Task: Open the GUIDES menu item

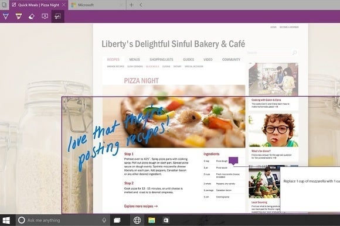Action: pos(188,60)
